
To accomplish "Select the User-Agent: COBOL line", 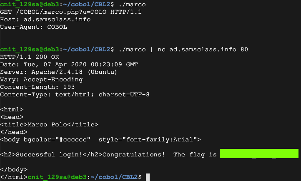I will point(34,27).
